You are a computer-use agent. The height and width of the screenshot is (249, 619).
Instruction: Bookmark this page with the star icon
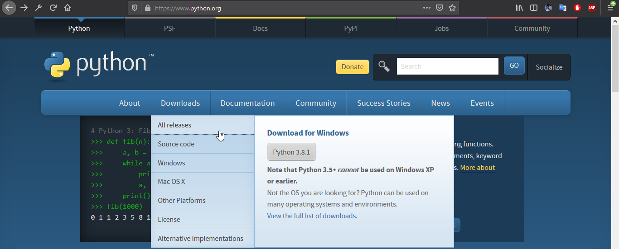[452, 8]
